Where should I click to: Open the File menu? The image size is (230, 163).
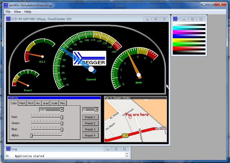pyautogui.click(x=8, y=12)
